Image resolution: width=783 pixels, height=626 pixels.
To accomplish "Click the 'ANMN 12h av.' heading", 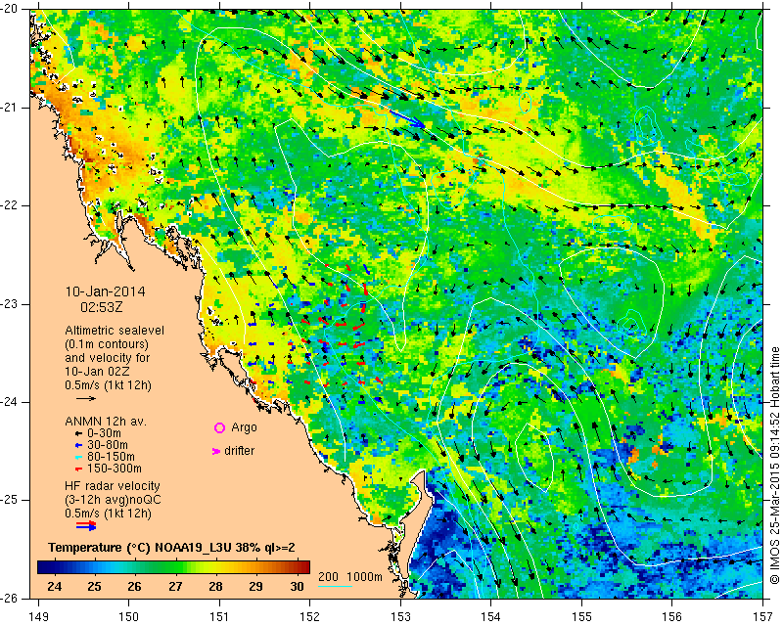I will point(106,422).
